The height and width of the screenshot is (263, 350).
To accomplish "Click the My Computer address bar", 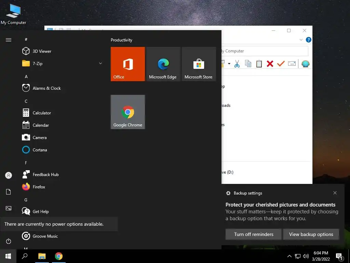I will tap(265, 51).
